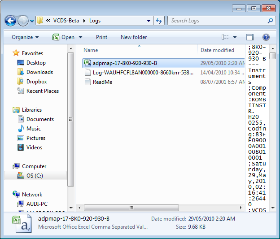Select the ReadMe text file
This screenshot has height=239, width=280.
pos(102,82)
